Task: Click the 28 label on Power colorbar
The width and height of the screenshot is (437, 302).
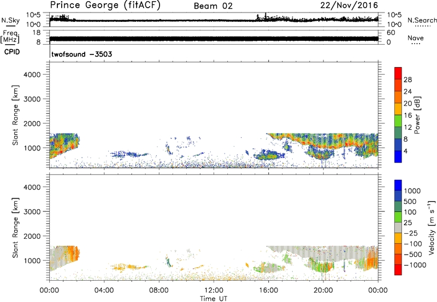Action: tap(408, 80)
